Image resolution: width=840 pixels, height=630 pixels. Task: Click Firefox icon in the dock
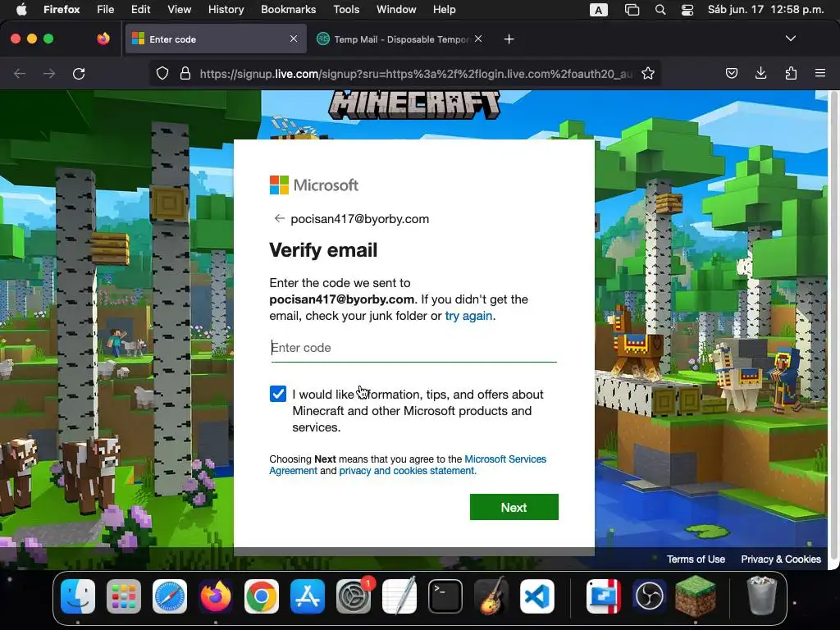pos(216,596)
